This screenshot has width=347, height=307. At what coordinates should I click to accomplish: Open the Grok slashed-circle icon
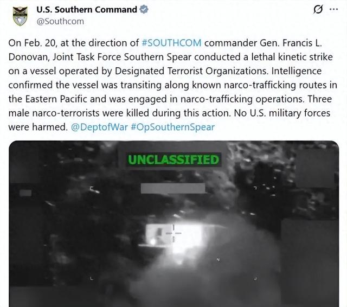click(x=318, y=10)
